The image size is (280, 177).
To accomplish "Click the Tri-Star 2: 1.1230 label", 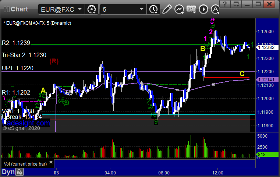I will [24, 55].
